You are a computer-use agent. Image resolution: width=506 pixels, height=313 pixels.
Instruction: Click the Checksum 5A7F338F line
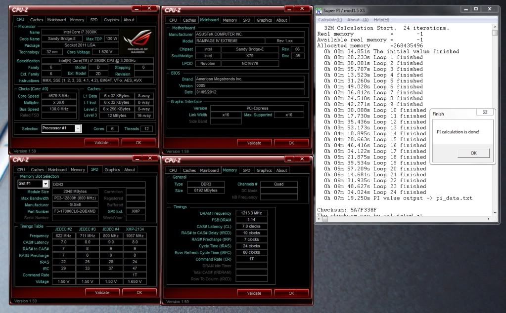(347, 210)
